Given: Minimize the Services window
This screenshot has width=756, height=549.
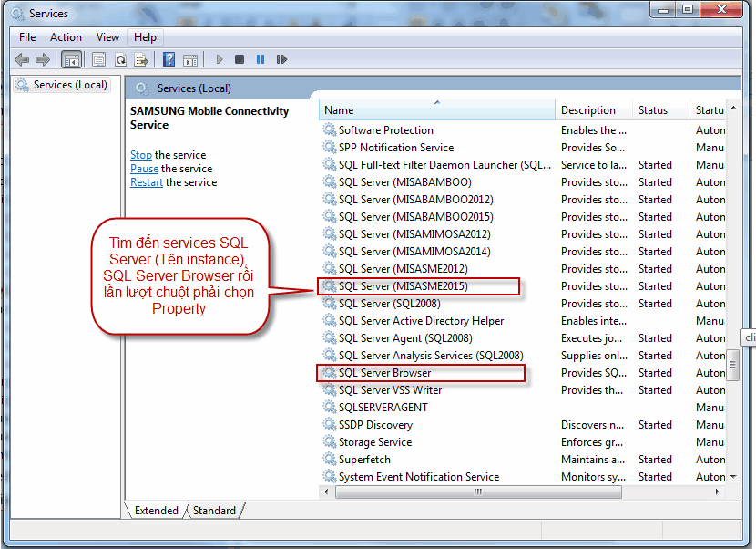Looking at the screenshot, I should click(x=663, y=10).
